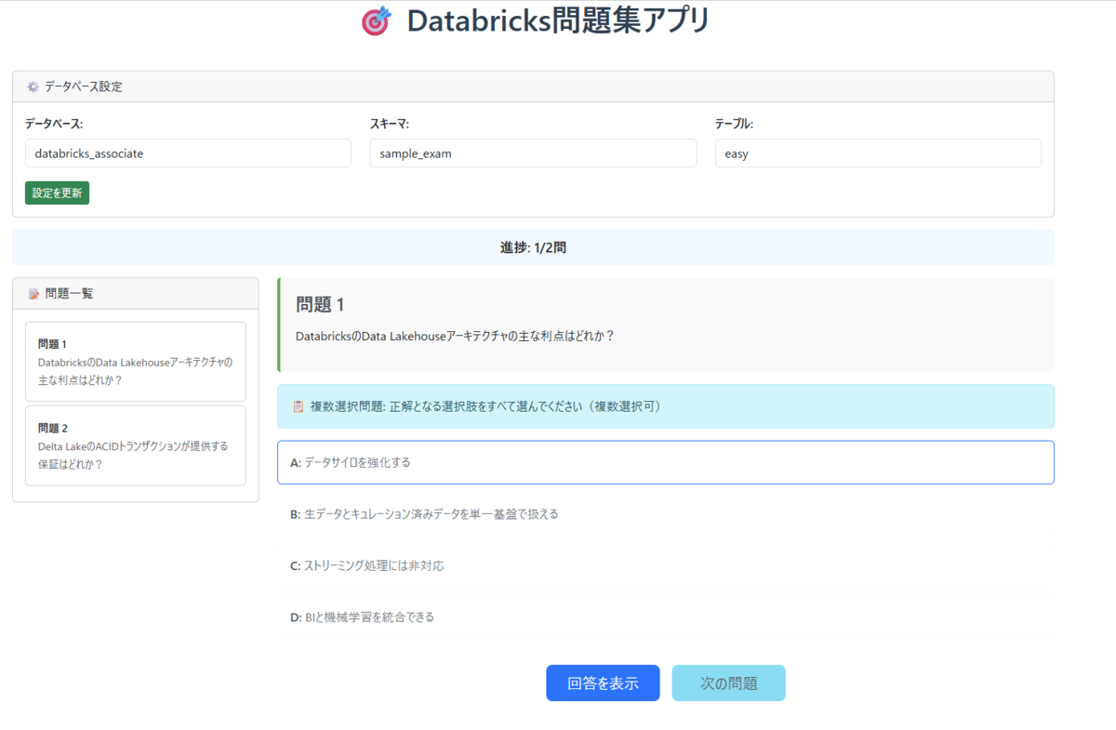This screenshot has width=1116, height=730.
Task: Click the データベース設定 header text
Action: 84,86
